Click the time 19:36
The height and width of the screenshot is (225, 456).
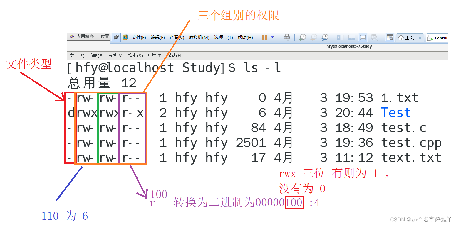pos(354,143)
